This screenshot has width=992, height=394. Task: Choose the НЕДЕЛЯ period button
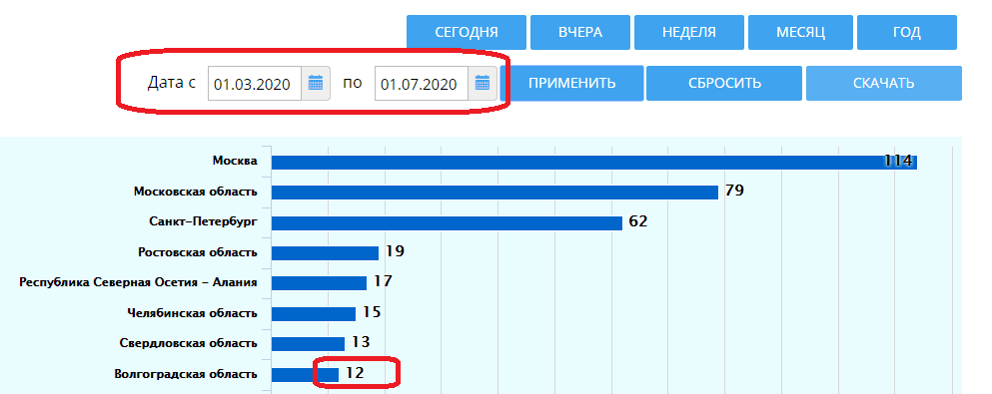689,32
